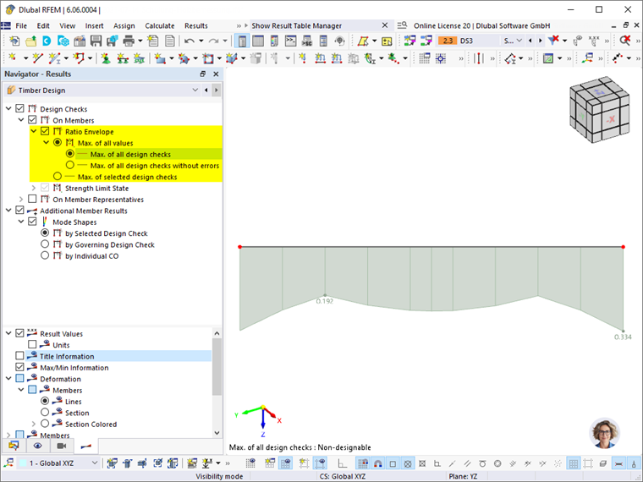Uncheck the On Members checkbox
Image resolution: width=643 pixels, height=482 pixels.
pos(32,120)
